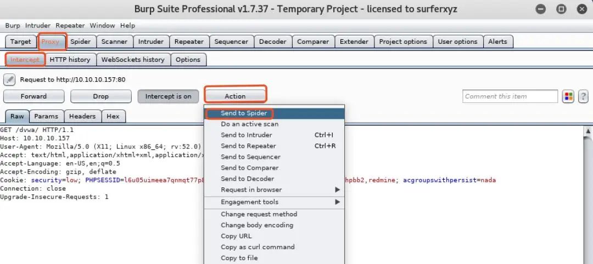Viewport: 593px width, 264px height.
Task: Choose Send to Spider menu entry
Action: coord(274,113)
